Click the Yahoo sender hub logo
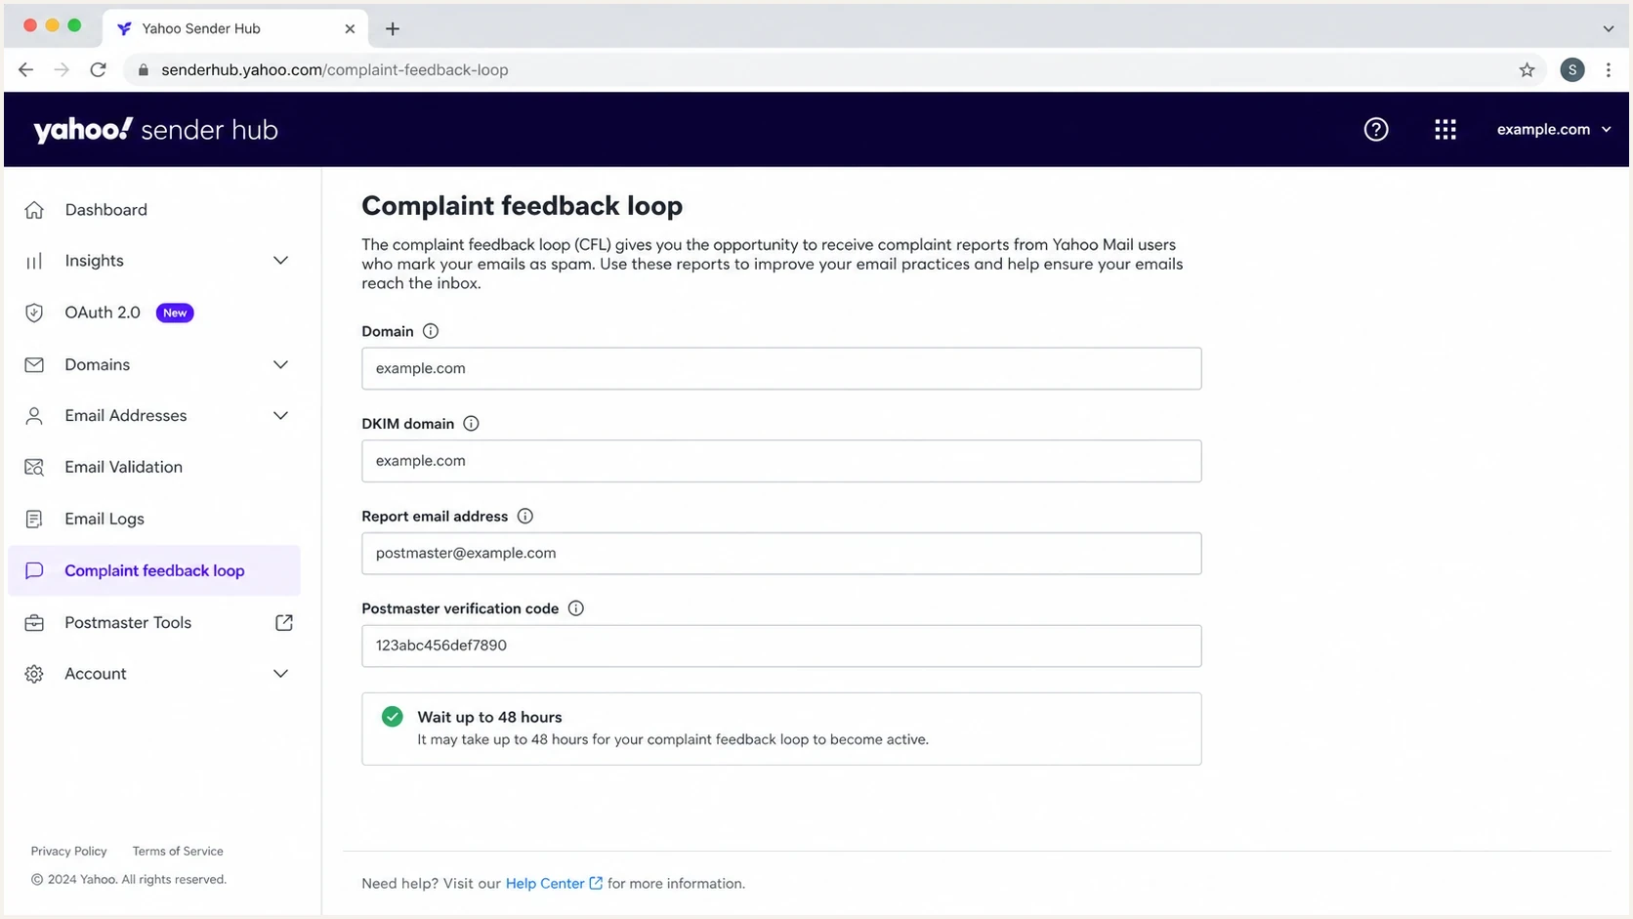The width and height of the screenshot is (1633, 919). pyautogui.click(x=155, y=130)
